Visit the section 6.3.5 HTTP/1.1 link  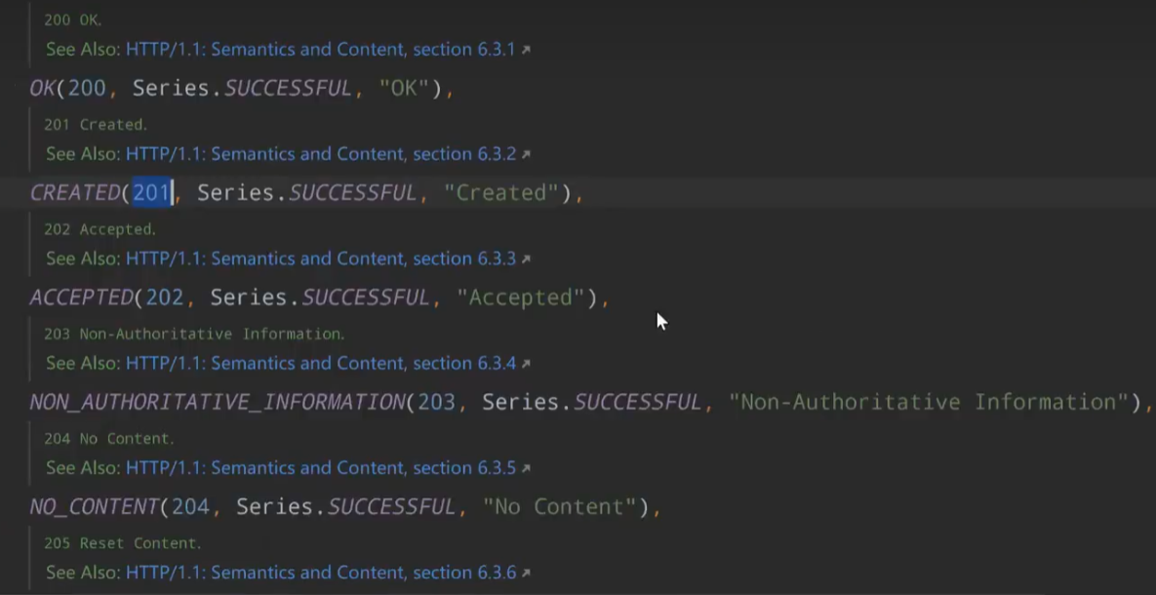[320, 468]
